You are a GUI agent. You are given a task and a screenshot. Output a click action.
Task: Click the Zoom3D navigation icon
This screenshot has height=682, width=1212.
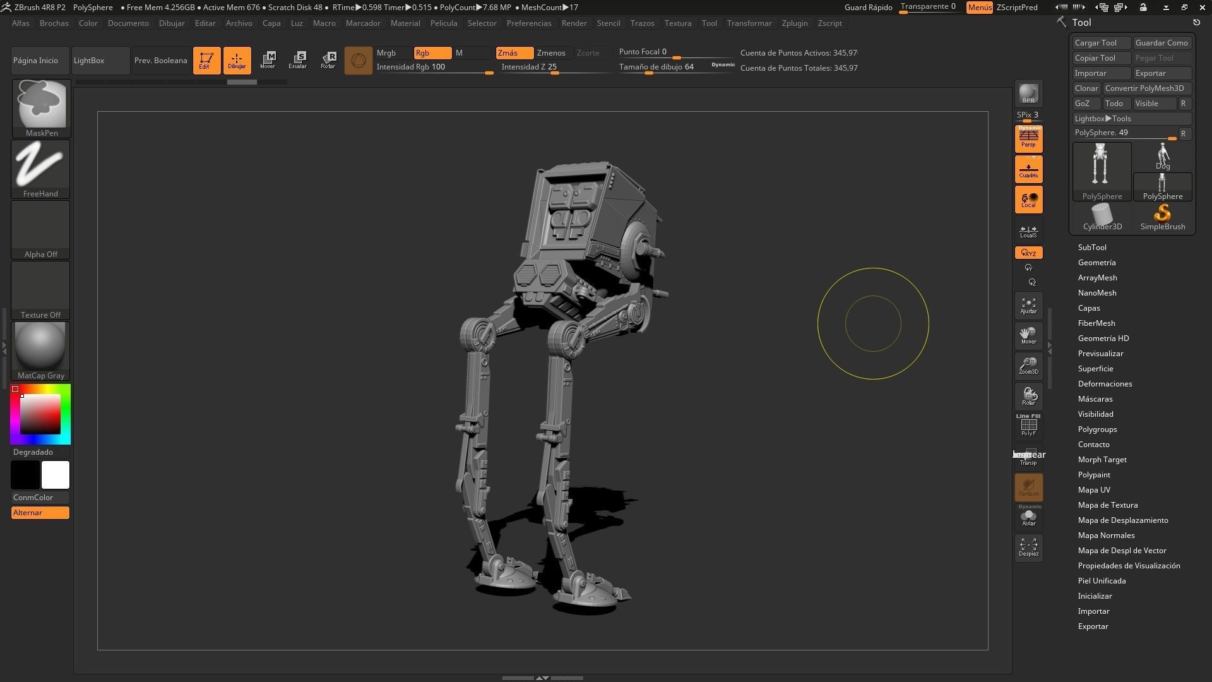(1028, 366)
